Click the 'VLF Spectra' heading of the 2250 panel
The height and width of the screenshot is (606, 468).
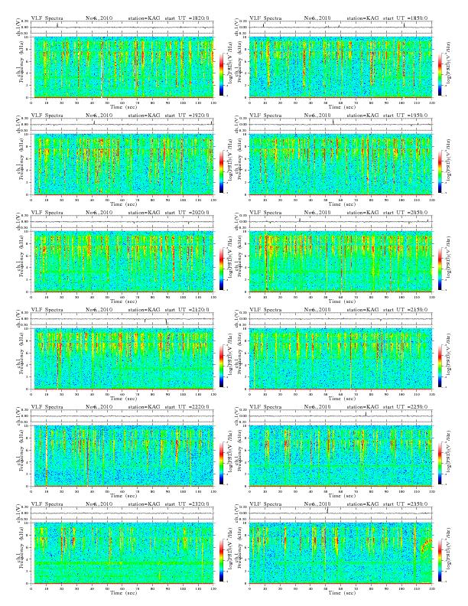pos(265,407)
